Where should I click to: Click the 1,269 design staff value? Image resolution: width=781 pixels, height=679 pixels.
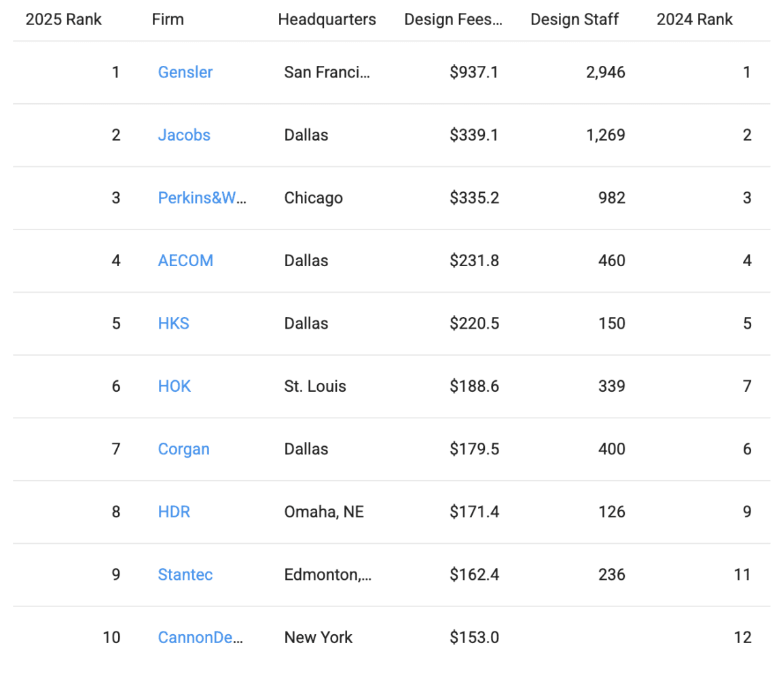[x=605, y=135]
